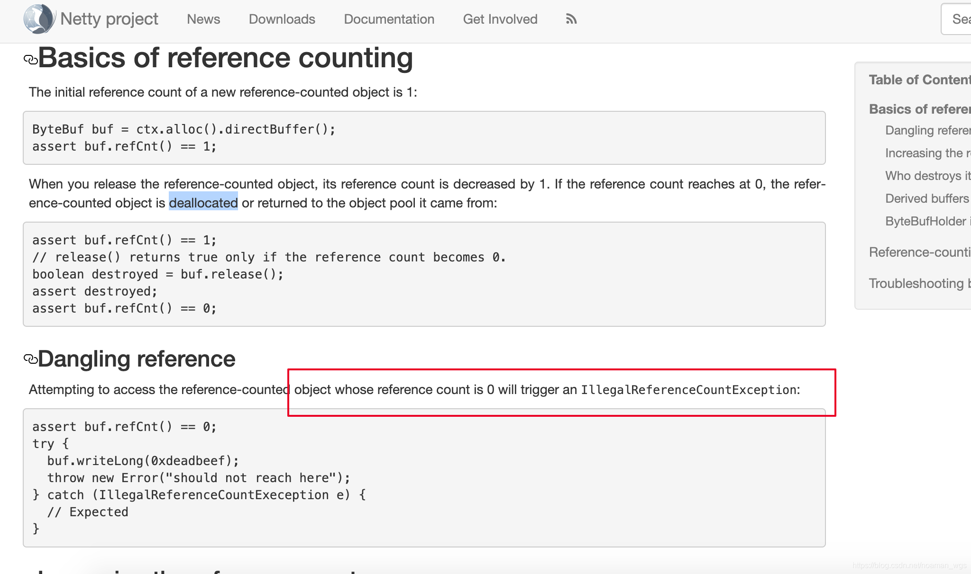Open the Get Involved menu
The width and height of the screenshot is (971, 574).
pos(500,19)
